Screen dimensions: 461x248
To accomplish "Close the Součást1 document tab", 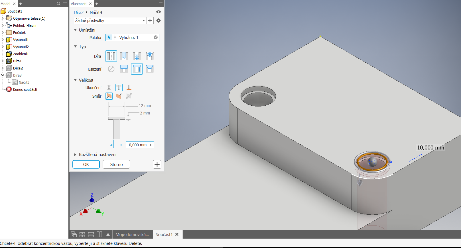I will (177, 234).
